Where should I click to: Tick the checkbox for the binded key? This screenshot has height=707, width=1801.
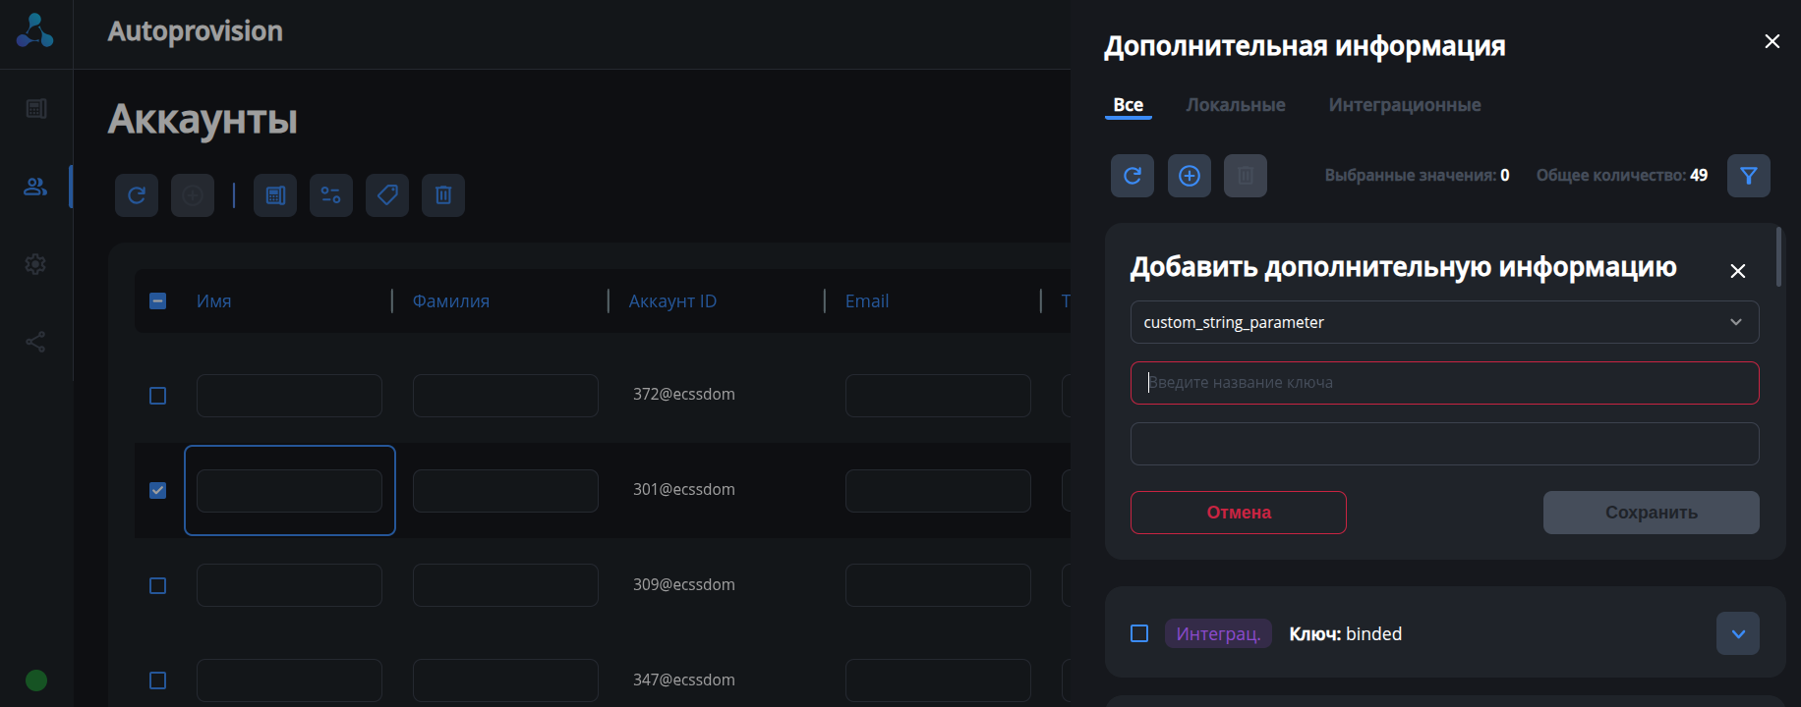tap(1139, 633)
